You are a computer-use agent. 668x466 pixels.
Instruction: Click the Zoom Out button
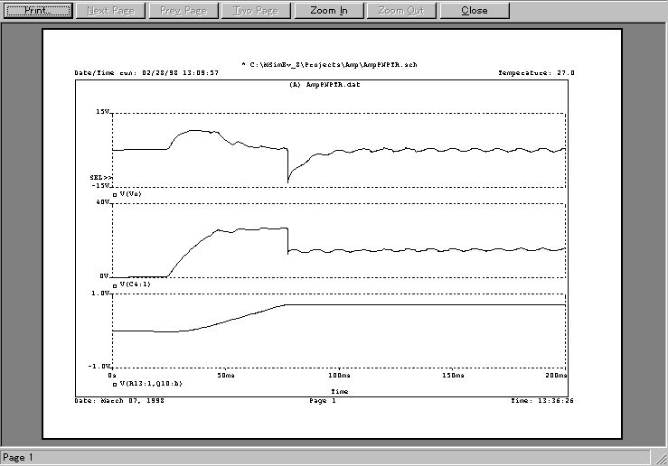point(402,11)
